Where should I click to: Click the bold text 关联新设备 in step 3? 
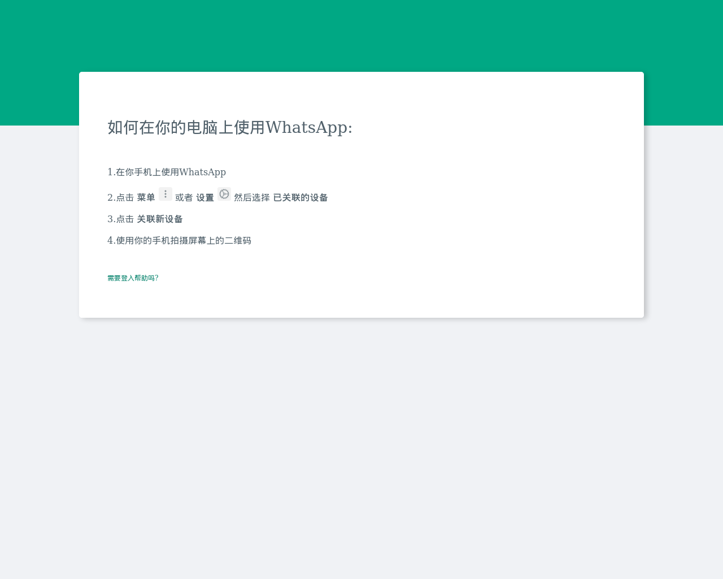[160, 219]
